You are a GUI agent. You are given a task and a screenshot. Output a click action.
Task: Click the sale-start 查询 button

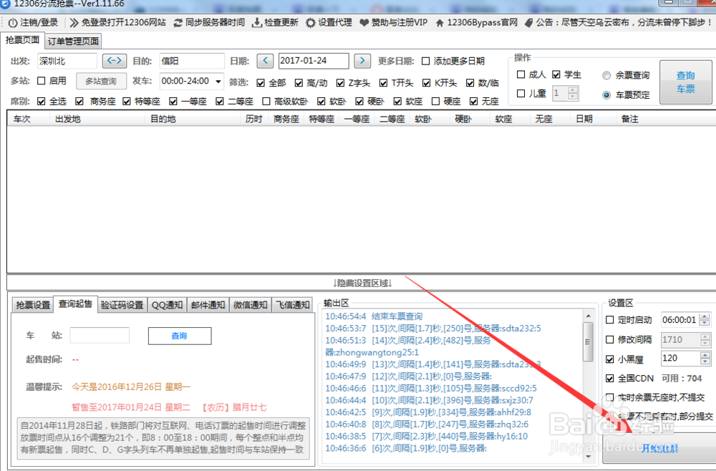tap(180, 336)
